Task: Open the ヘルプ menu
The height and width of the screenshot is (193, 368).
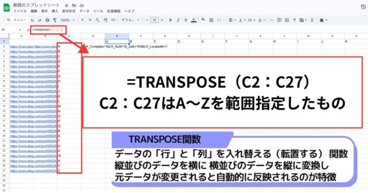Action: tap(130, 11)
